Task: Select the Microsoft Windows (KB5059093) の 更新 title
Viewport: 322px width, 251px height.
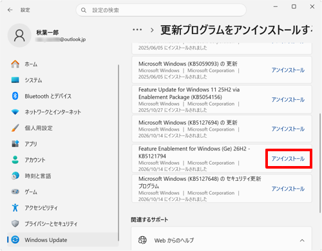Action: pos(188,64)
